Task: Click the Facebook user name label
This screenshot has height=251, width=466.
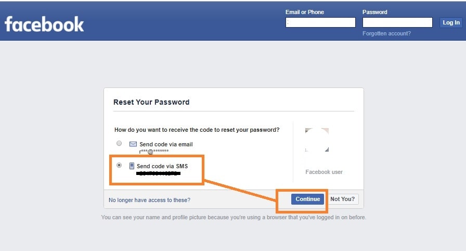Action: (324, 172)
